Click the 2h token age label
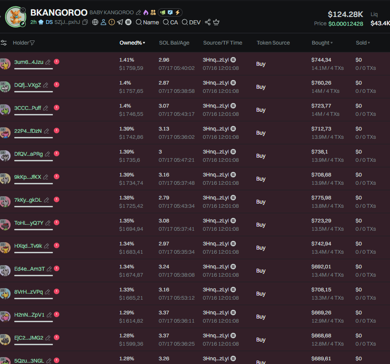This screenshot has height=364, width=390. [34, 23]
